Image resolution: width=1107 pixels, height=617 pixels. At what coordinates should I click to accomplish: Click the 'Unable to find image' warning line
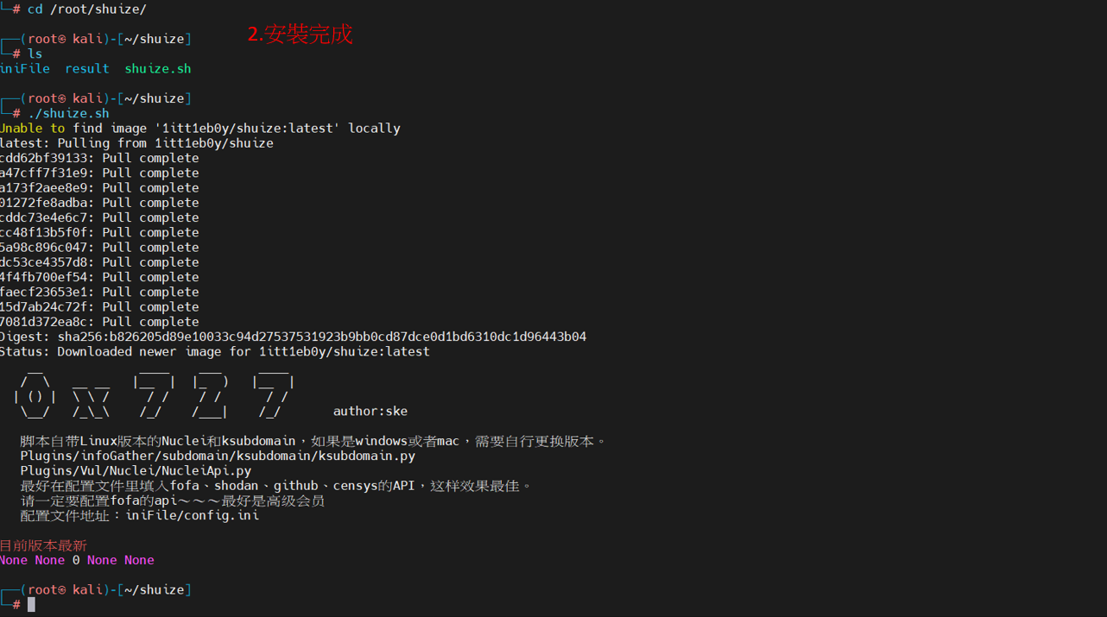[x=200, y=128]
